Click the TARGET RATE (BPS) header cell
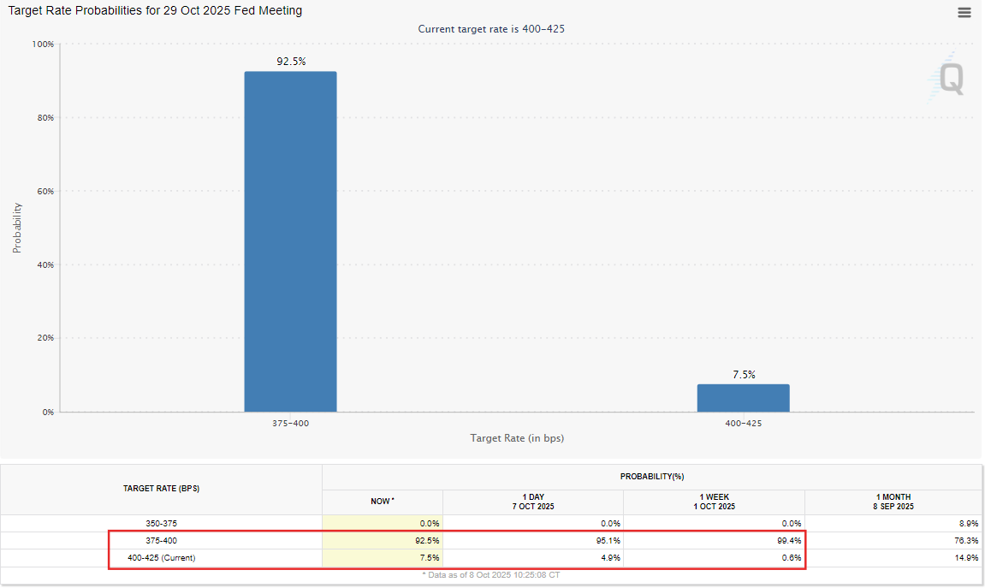This screenshot has height=588, width=985. [162, 489]
